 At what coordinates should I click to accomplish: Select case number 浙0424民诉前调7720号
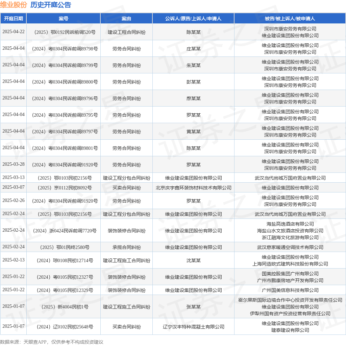point(65,231)
